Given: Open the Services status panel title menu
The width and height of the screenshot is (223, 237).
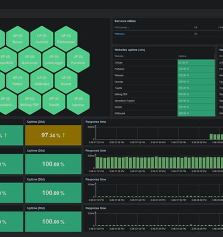Looking at the screenshot, I should [x=125, y=21].
